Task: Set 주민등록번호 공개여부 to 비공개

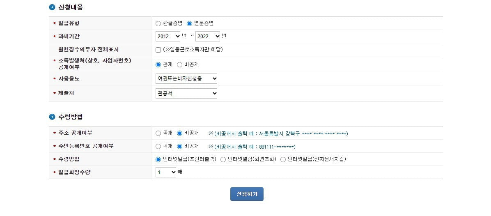Action: point(179,146)
